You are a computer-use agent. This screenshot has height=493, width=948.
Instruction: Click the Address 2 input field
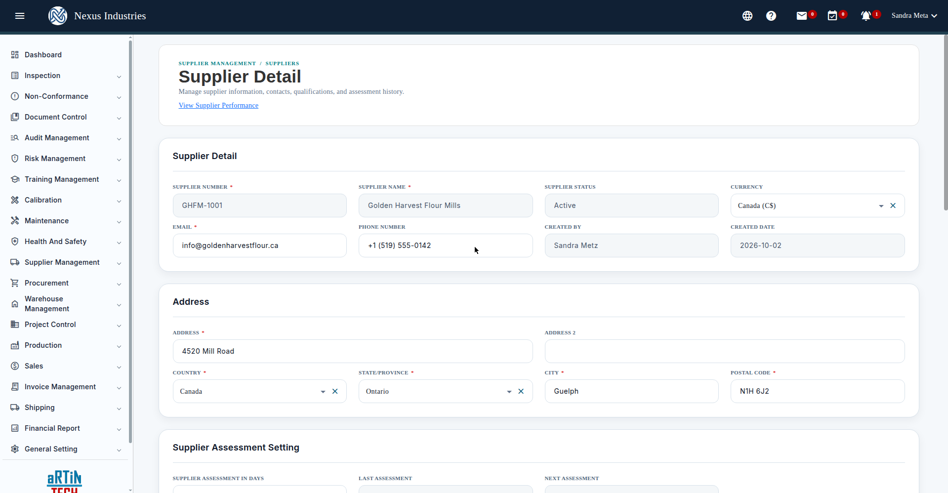(x=725, y=351)
